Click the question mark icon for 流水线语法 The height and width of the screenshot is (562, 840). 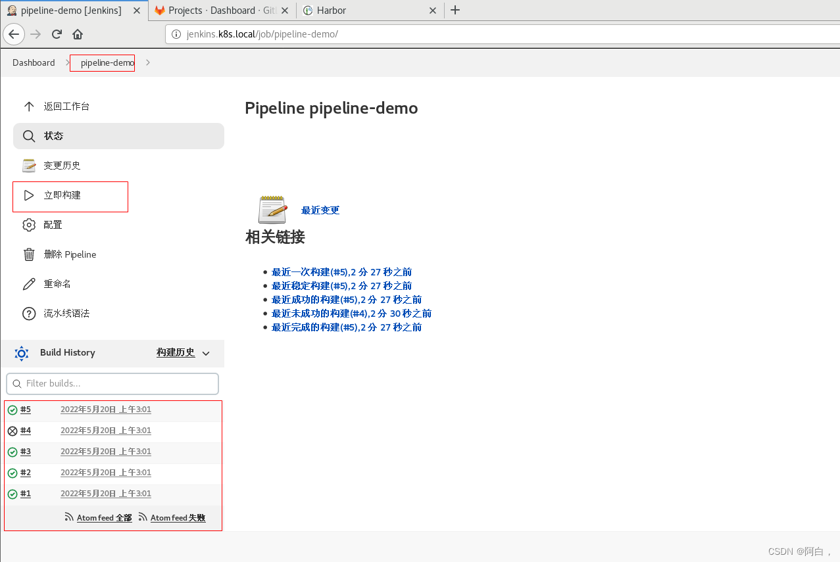[x=29, y=314]
